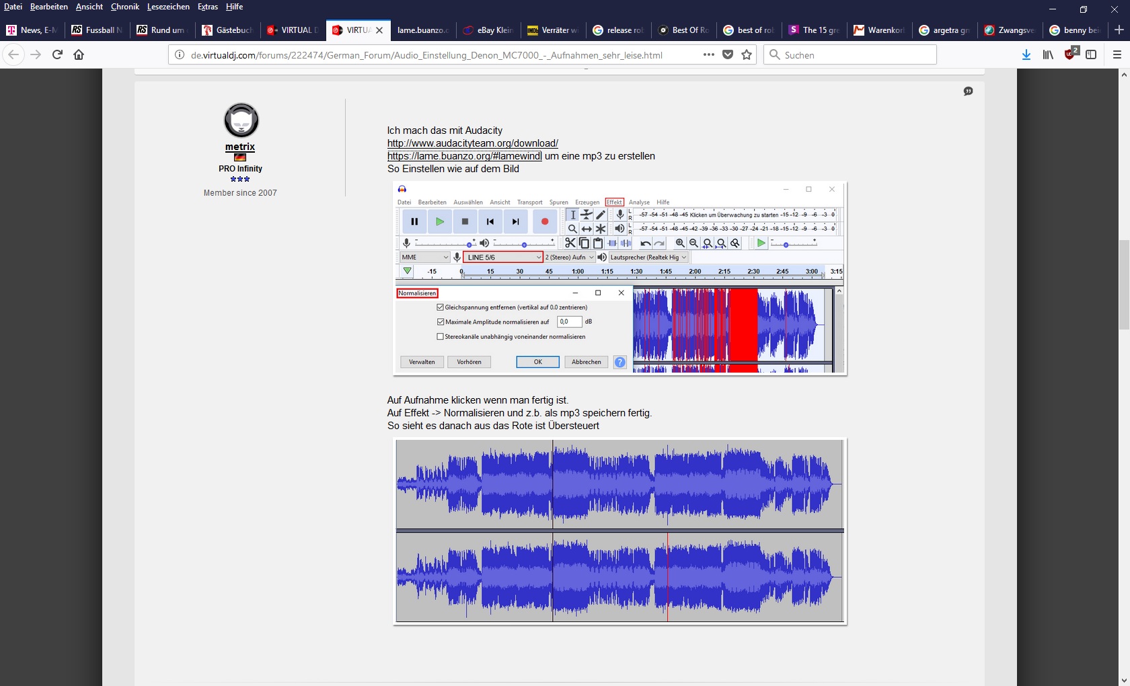Screen dimensions: 1130x686
Task: Open the metrix user profile link
Action: tap(240, 147)
